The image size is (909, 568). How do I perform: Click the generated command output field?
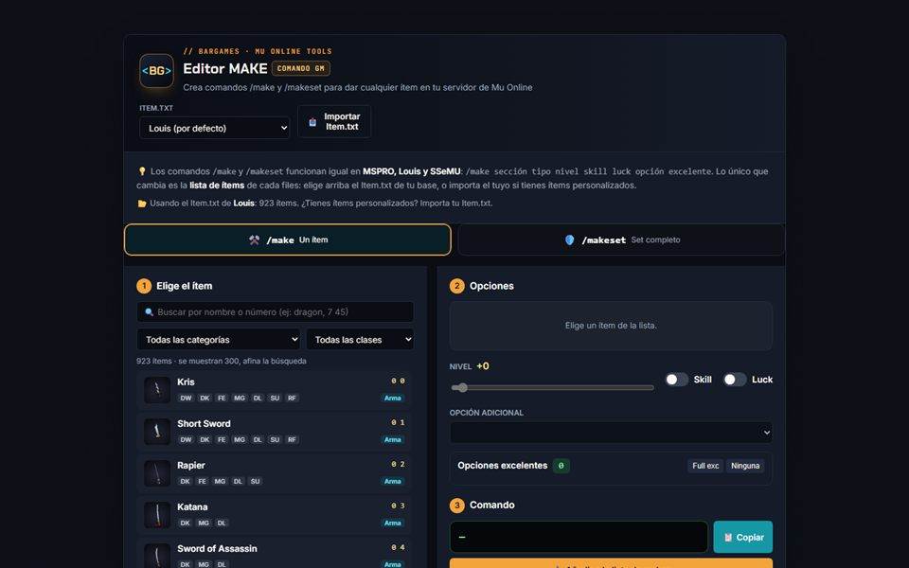[579, 538]
